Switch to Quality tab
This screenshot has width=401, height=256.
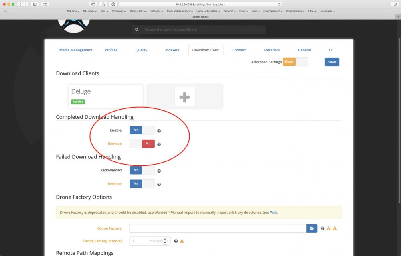[x=141, y=50]
